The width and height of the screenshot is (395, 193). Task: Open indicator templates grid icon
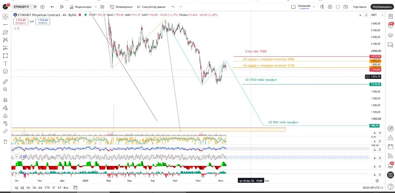102,6
